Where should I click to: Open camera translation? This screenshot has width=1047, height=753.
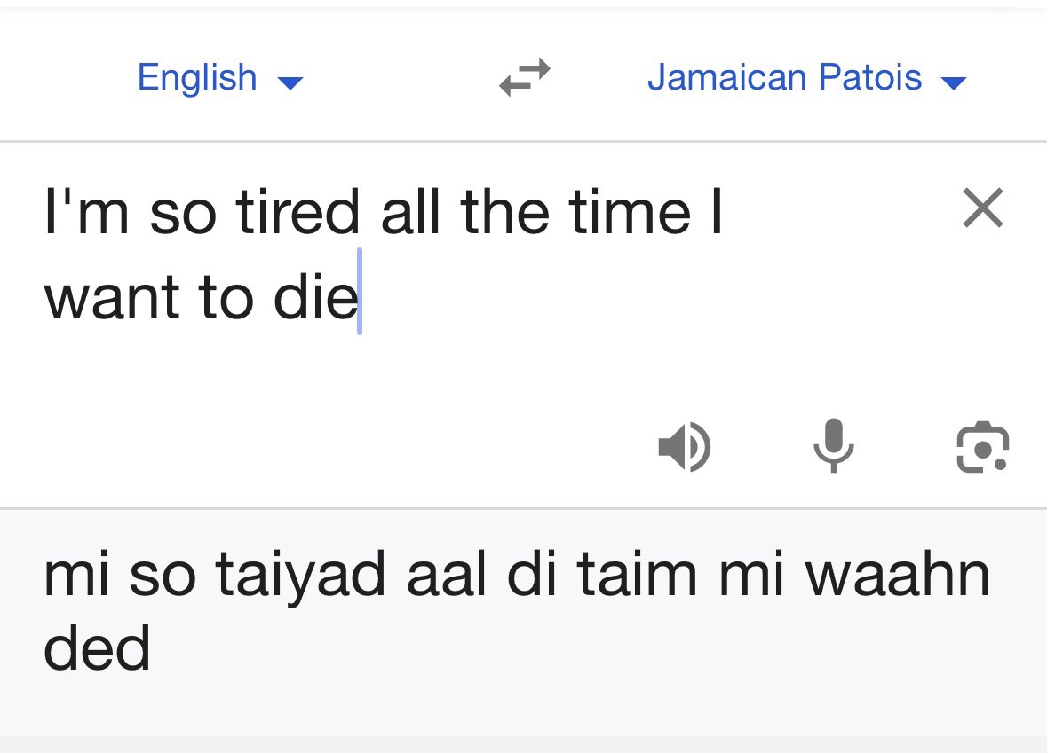click(x=981, y=446)
